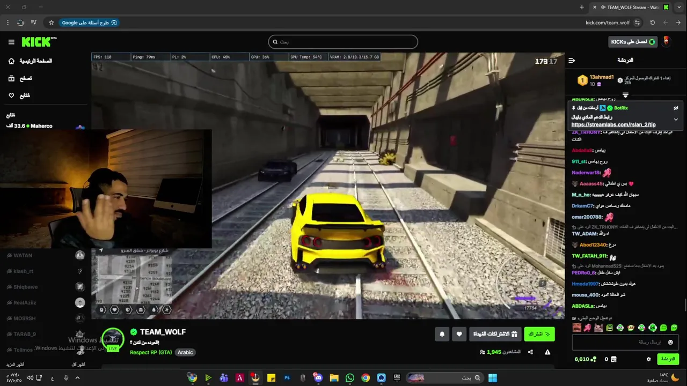Screen dimensions: 687x386
Task: Click the TEAM_WOLF streamer avatar
Action: tap(113, 339)
